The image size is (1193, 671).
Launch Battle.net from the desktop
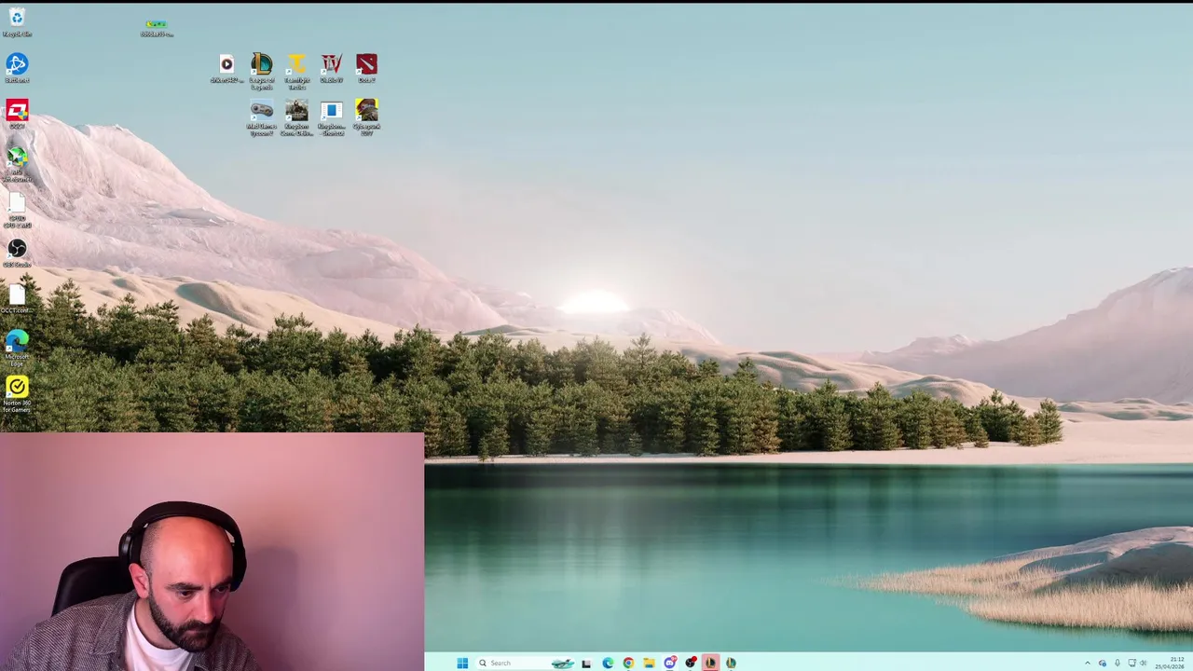pyautogui.click(x=17, y=68)
